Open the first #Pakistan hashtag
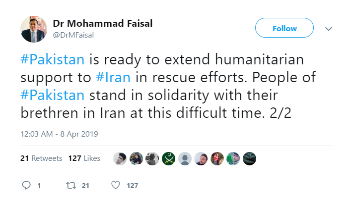Screen dimensions: 352x200 (54, 59)
